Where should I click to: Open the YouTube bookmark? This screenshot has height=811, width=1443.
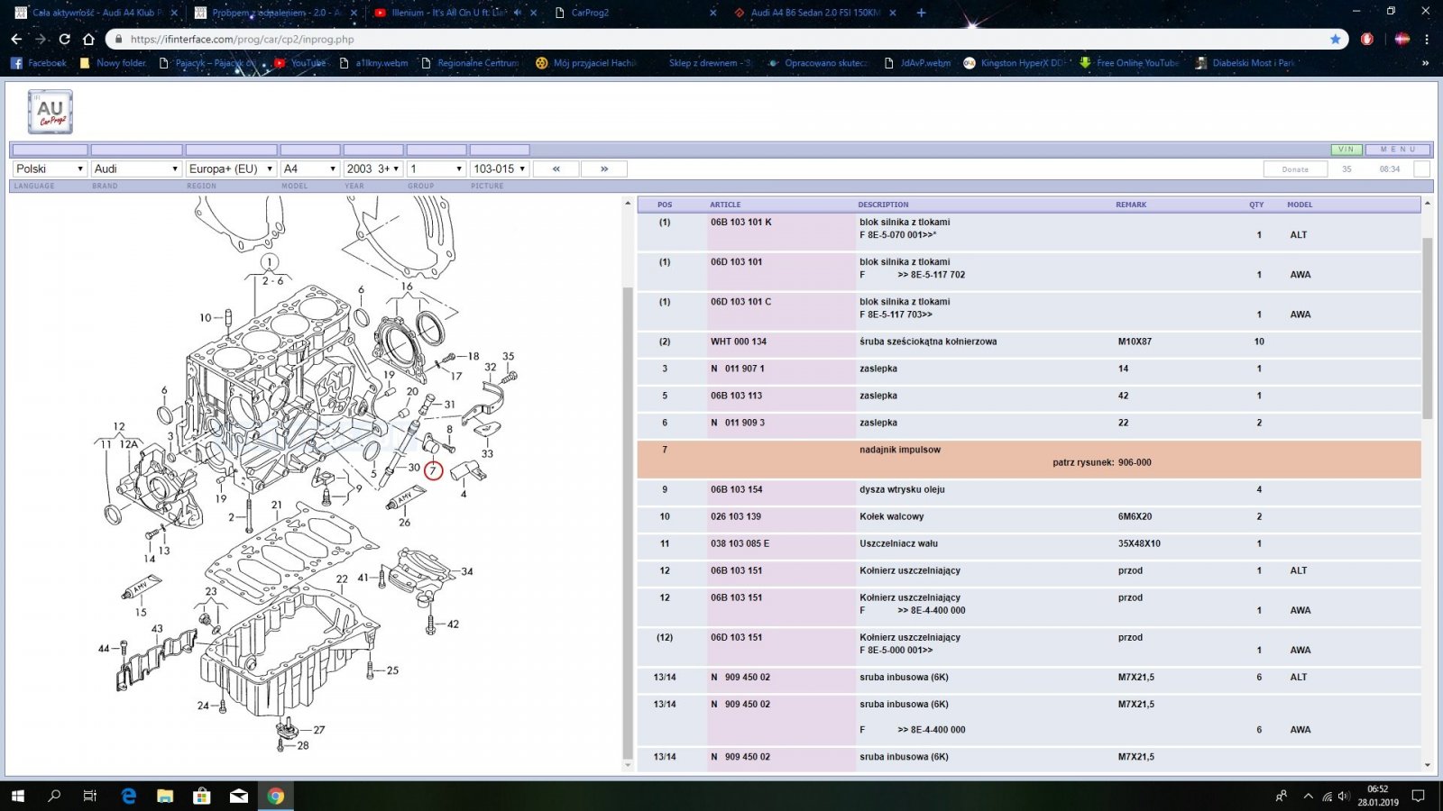point(300,63)
